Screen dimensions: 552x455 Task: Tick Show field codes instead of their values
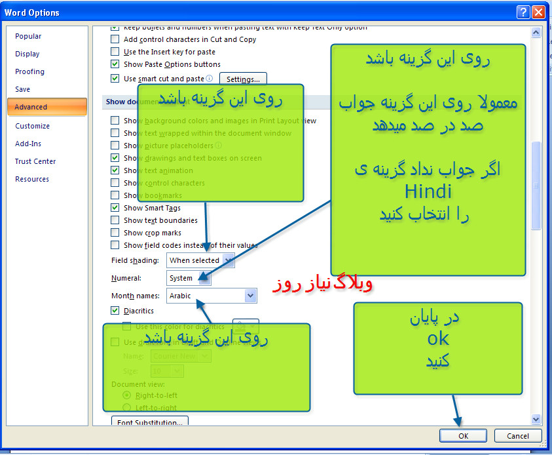[x=115, y=245]
